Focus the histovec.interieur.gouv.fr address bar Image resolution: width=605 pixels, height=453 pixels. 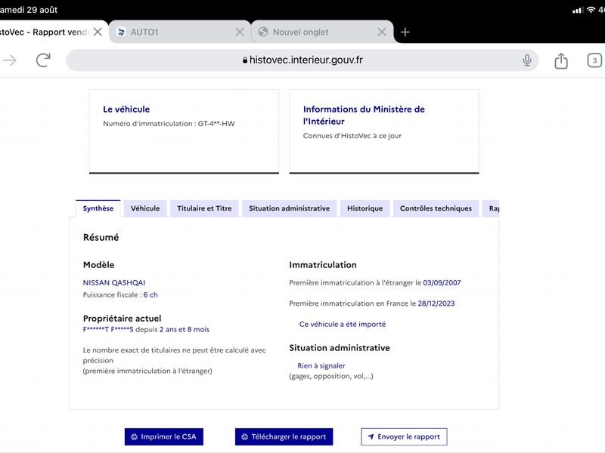pos(302,60)
